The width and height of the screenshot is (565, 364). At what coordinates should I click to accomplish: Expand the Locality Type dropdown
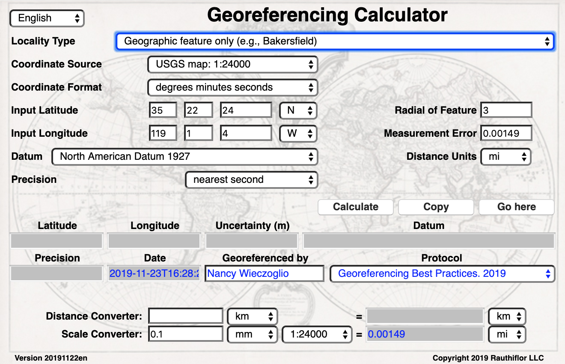(x=335, y=41)
